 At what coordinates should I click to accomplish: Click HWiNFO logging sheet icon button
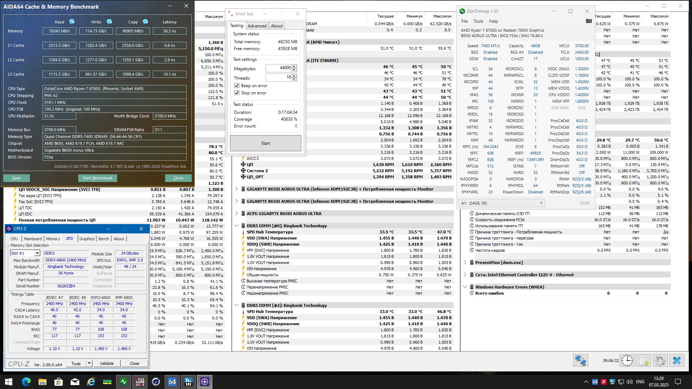(x=644, y=361)
